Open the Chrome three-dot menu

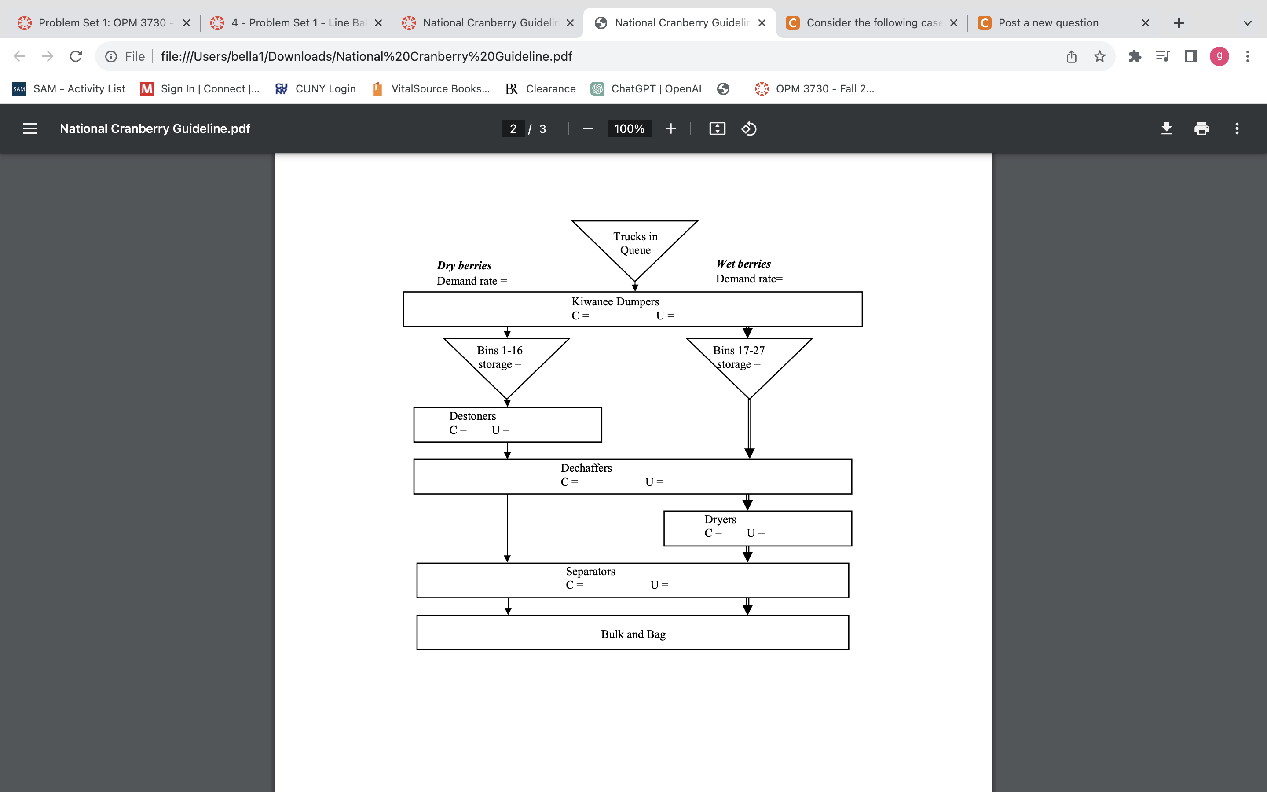pos(1248,56)
